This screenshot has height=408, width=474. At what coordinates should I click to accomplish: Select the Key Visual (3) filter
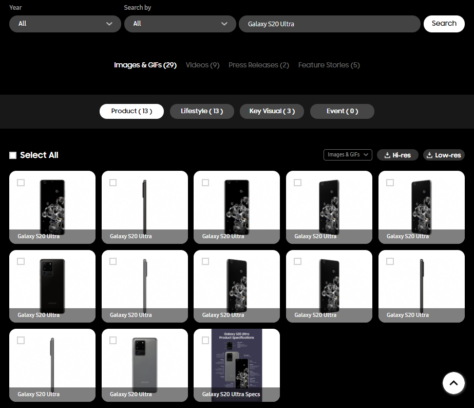click(x=272, y=111)
